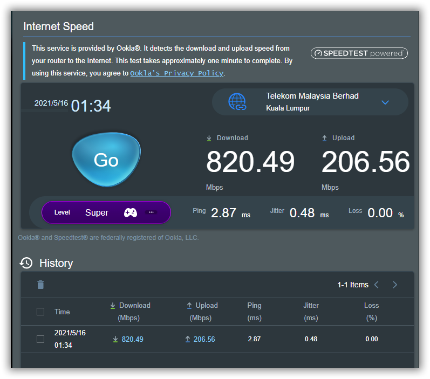This screenshot has width=430, height=379.
Task: Click the History section heading
Action: click(x=56, y=263)
